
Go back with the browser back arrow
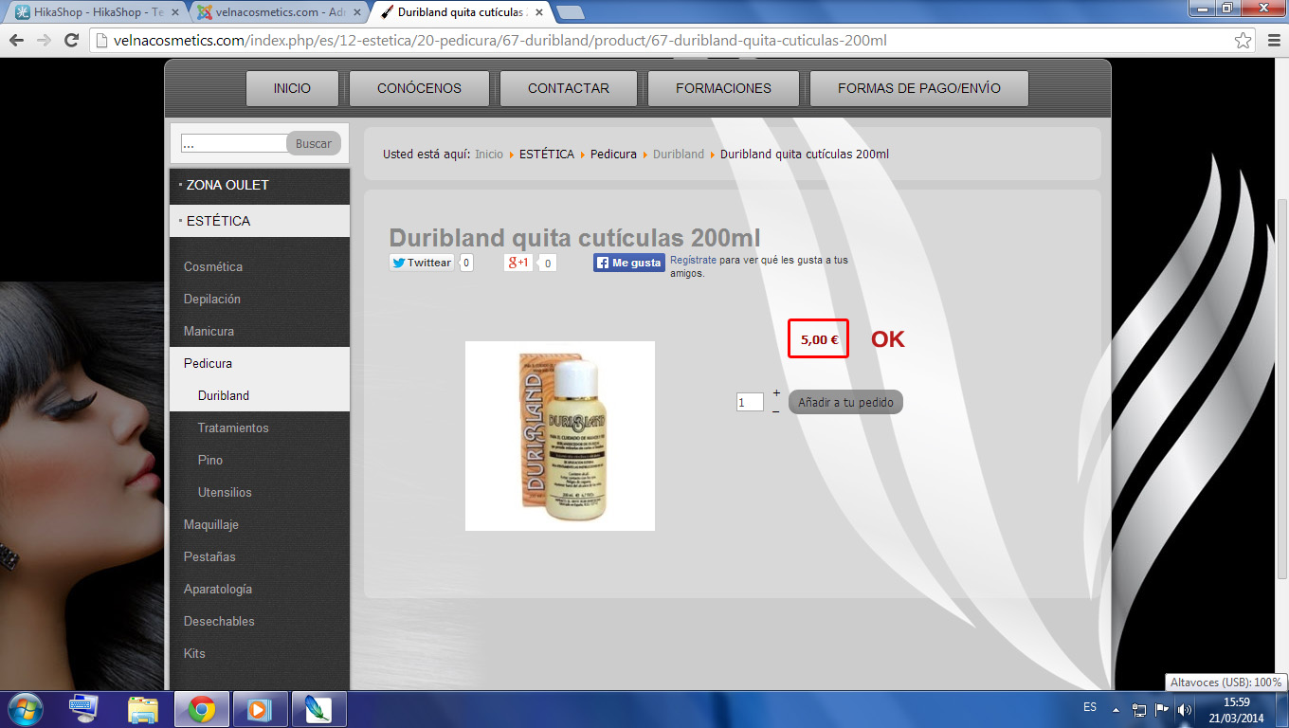[16, 41]
